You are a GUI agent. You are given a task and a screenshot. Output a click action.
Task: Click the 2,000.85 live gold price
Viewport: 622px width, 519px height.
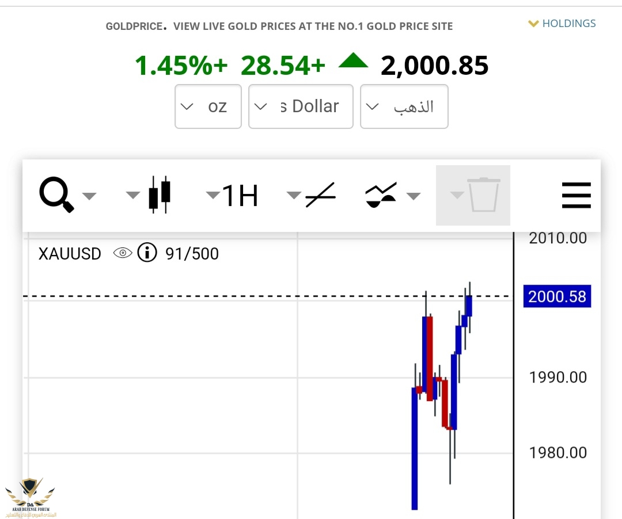(434, 66)
